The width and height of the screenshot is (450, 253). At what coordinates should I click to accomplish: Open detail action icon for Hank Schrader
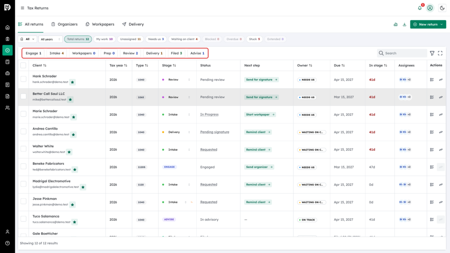pos(432,80)
